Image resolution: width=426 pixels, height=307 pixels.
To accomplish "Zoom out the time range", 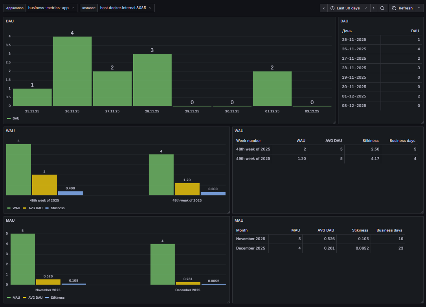I will tap(382, 8).
